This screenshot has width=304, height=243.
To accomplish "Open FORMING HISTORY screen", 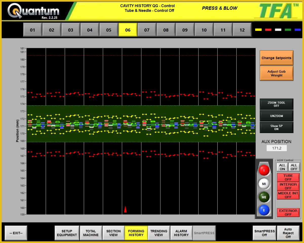I will [x=136, y=233].
